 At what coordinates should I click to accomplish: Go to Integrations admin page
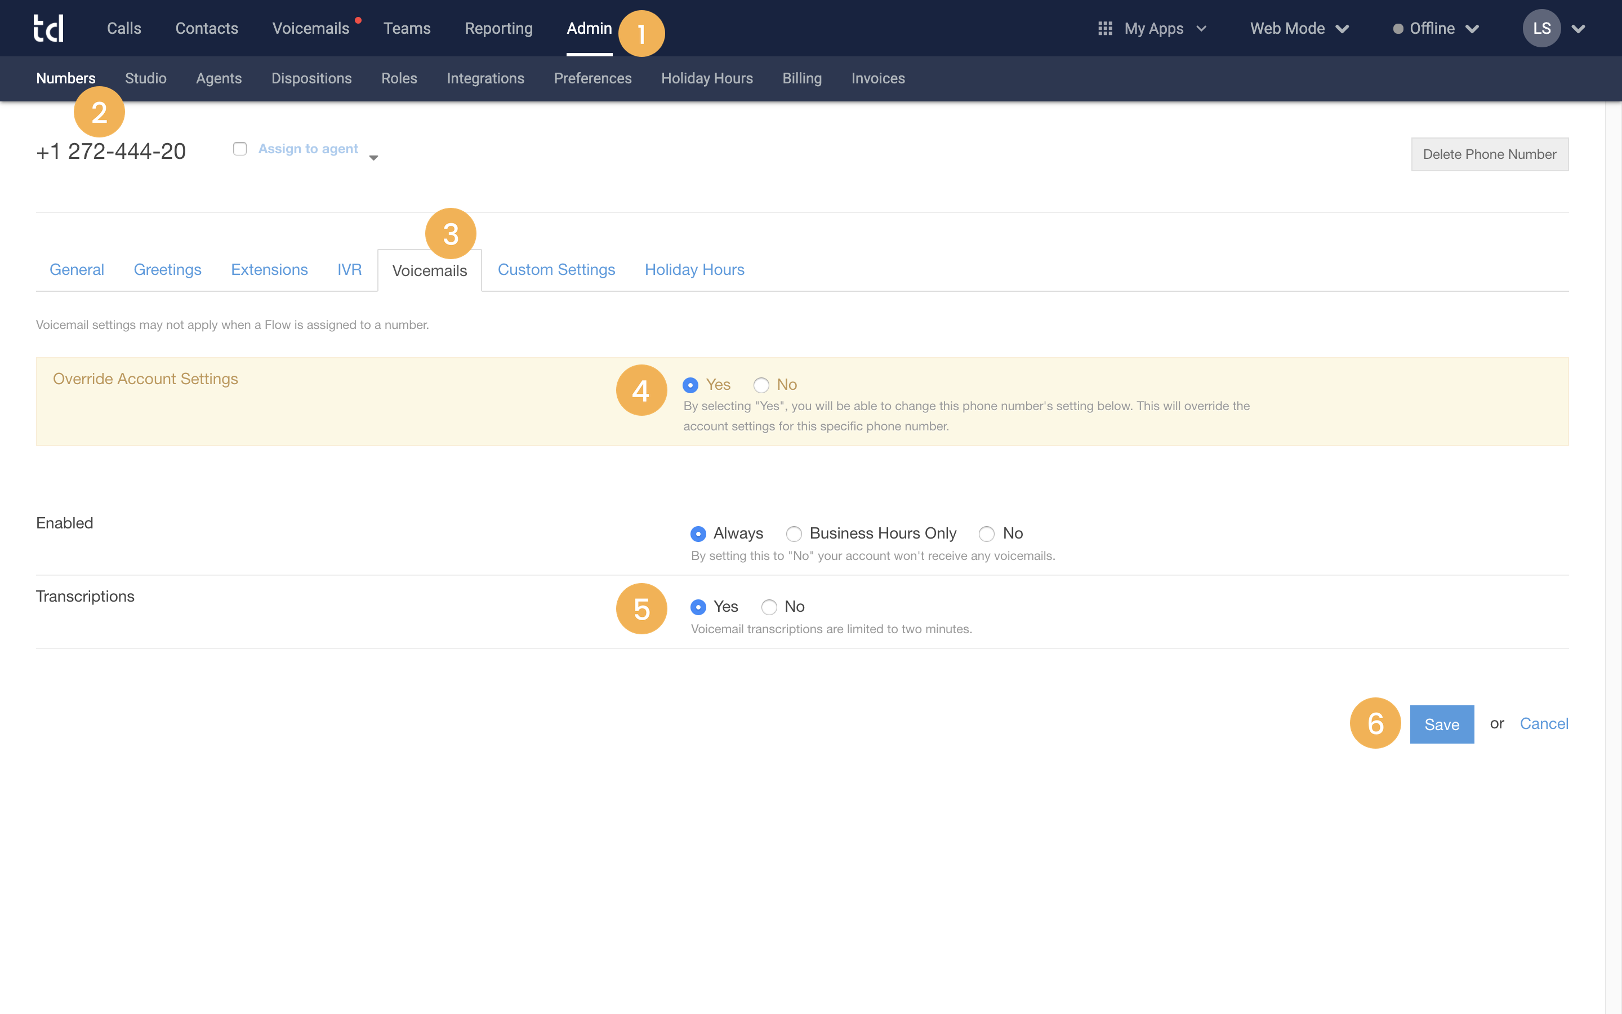tap(485, 78)
